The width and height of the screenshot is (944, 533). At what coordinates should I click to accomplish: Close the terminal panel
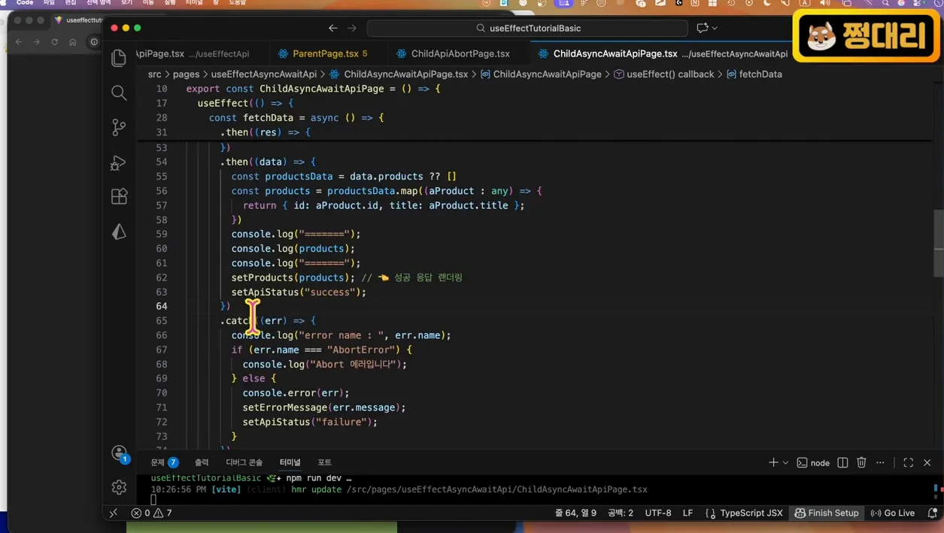(927, 462)
